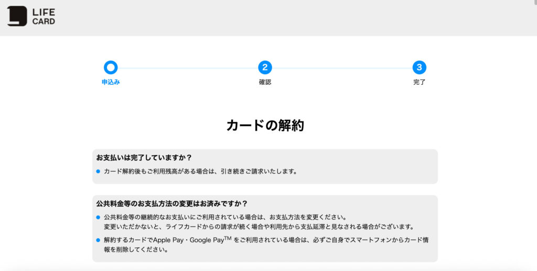Viewport: 537px width, 271px height.
Task: Click the お支払いは完了していますか？ heading
Action: point(144,157)
